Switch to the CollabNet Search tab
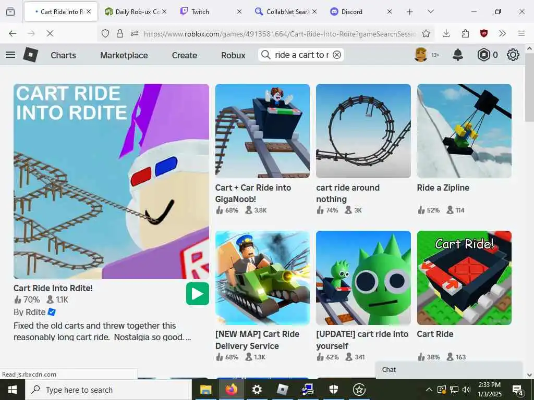Viewport: 534px width, 400px height. (x=285, y=11)
